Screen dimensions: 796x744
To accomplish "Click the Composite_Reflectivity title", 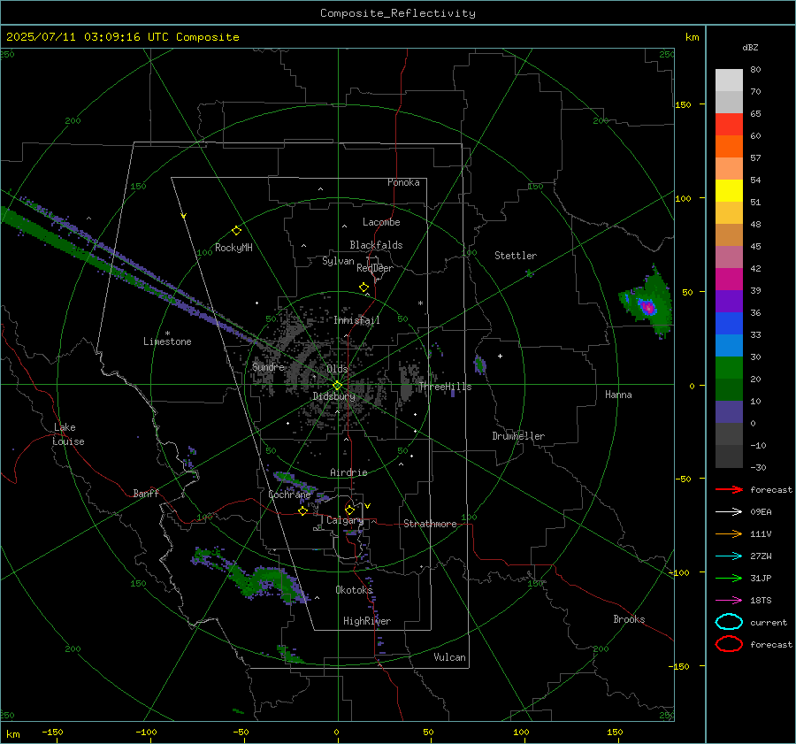I will tap(397, 13).
